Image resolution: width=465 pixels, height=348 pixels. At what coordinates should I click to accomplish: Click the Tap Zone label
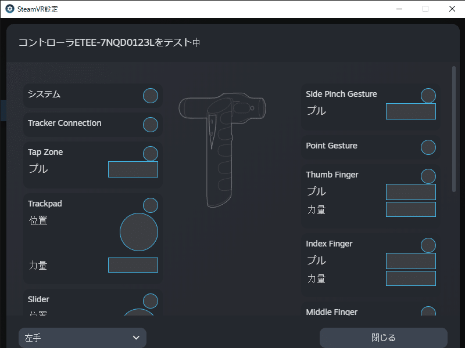(x=45, y=152)
